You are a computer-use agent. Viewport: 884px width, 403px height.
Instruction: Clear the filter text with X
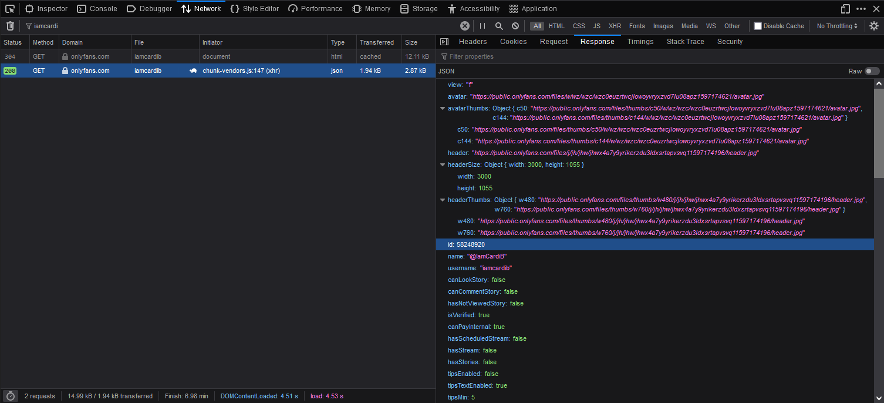pyautogui.click(x=464, y=26)
